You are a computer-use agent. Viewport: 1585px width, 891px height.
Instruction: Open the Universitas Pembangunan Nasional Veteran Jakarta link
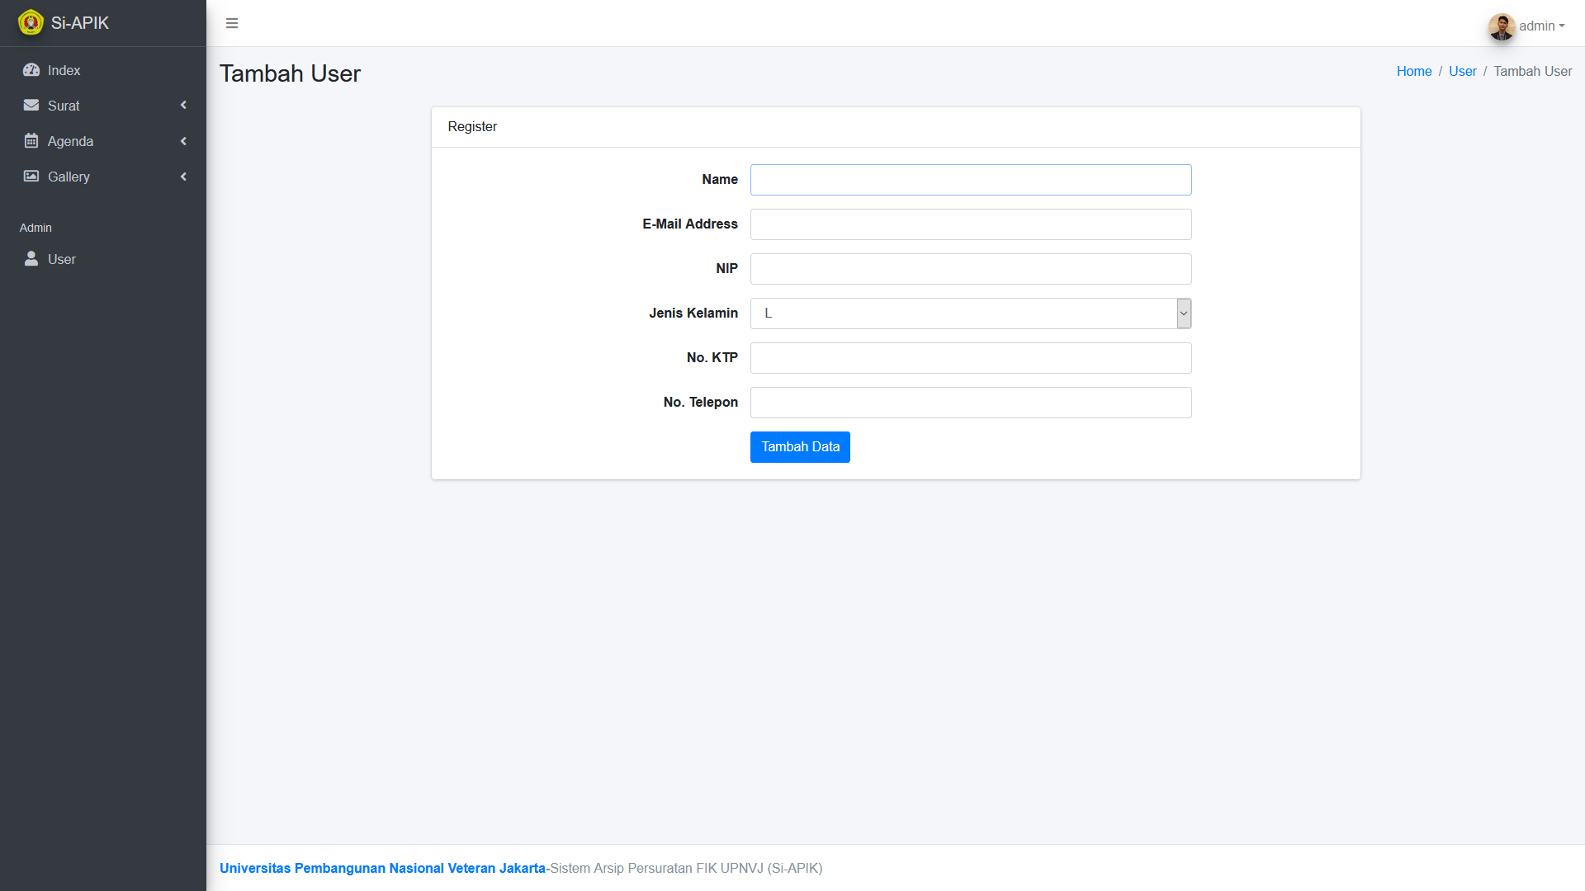click(x=382, y=868)
